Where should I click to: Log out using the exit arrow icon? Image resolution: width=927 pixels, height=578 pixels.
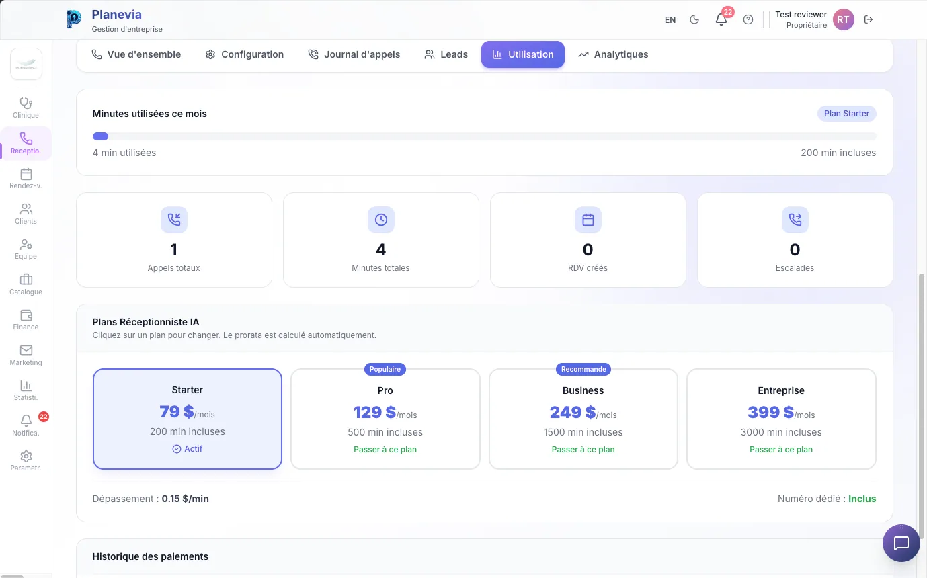click(869, 19)
